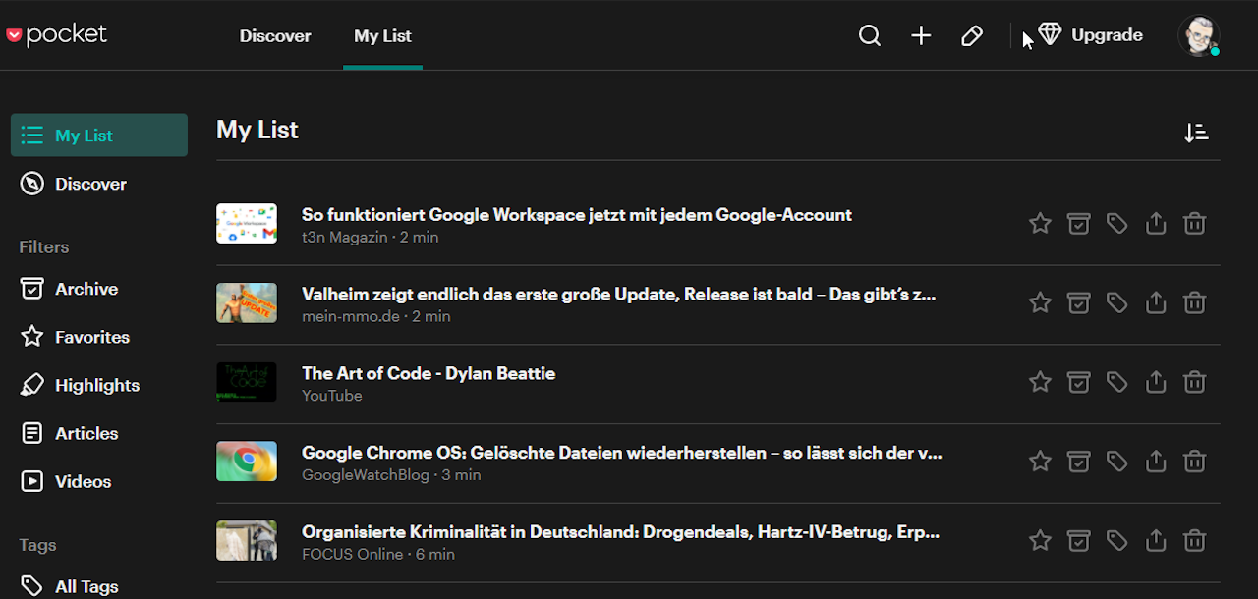Click the mein-mmo.de source text
Viewport: 1258px width, 599px height.
350,316
